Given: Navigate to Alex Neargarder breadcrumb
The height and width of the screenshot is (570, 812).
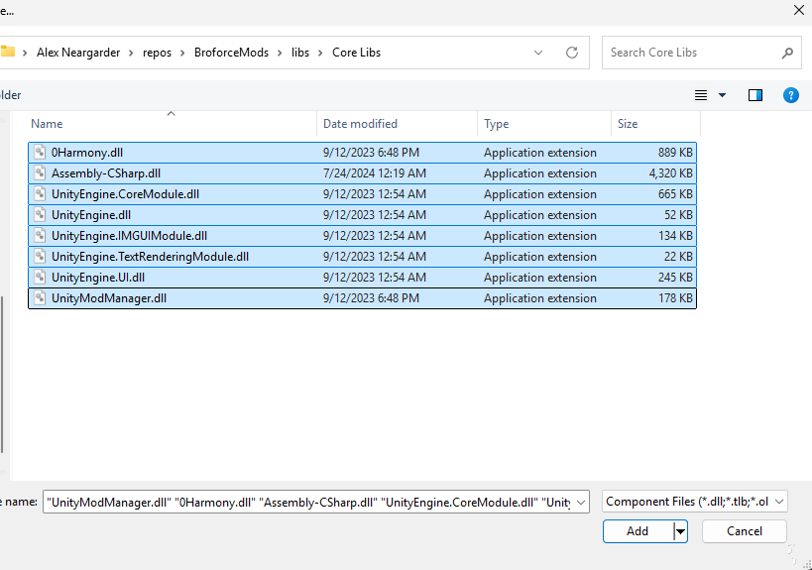Looking at the screenshot, I should tap(78, 53).
